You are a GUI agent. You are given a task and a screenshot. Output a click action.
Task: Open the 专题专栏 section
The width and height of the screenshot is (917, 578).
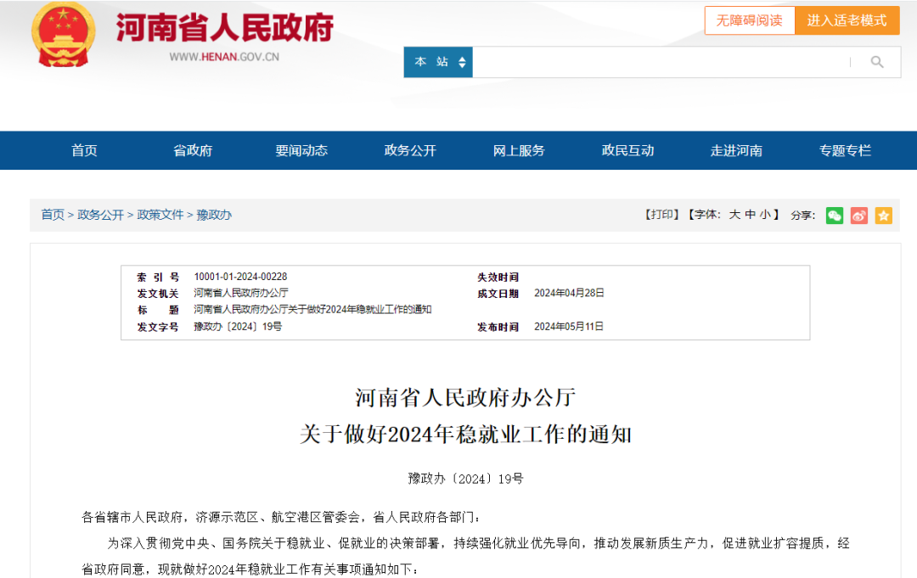pyautogui.click(x=845, y=150)
